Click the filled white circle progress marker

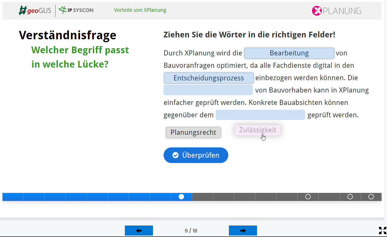click(x=181, y=197)
